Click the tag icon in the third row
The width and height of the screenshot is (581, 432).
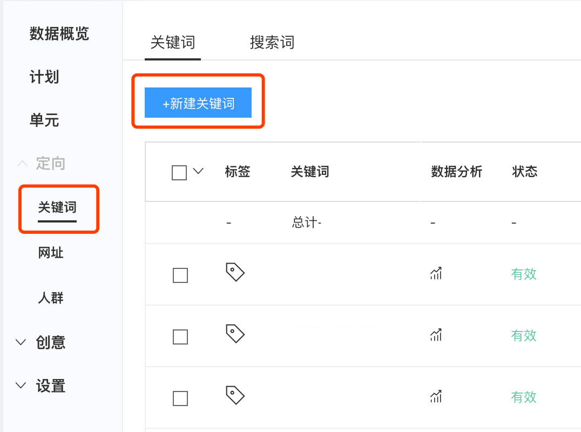coord(235,395)
